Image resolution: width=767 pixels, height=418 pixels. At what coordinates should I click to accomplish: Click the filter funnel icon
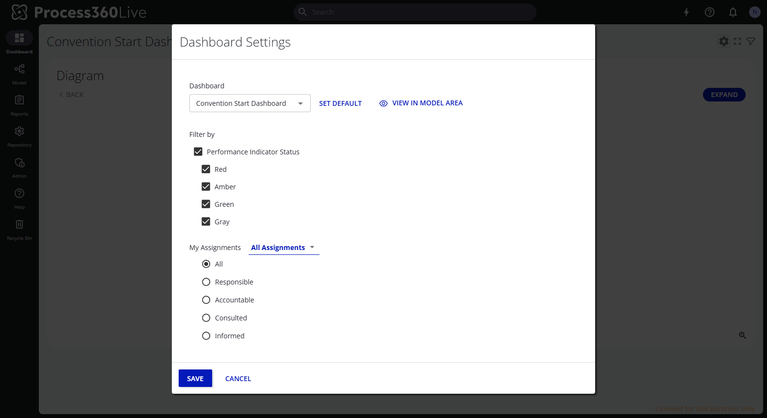751,41
